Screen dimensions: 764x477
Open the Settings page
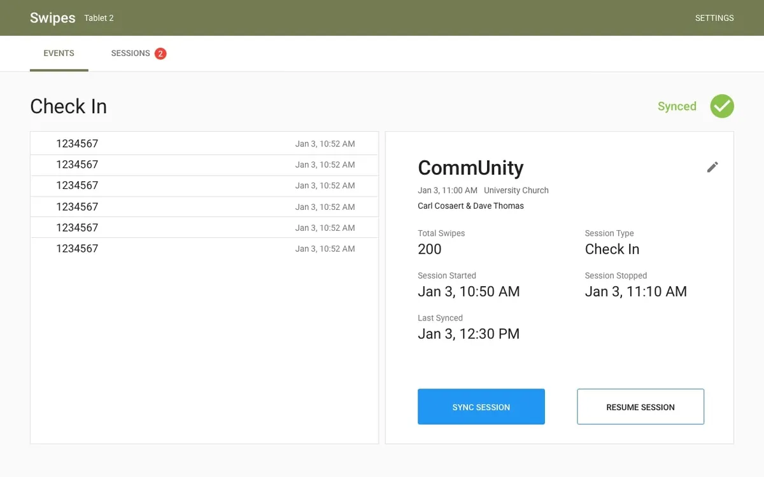[x=714, y=18]
